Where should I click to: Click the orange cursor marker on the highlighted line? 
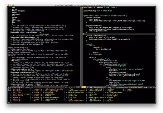(x=83, y=34)
